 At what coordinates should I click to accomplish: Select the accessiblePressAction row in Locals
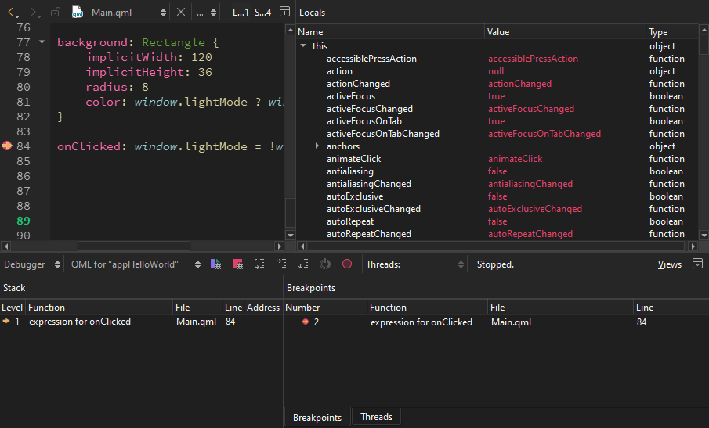[497, 58]
